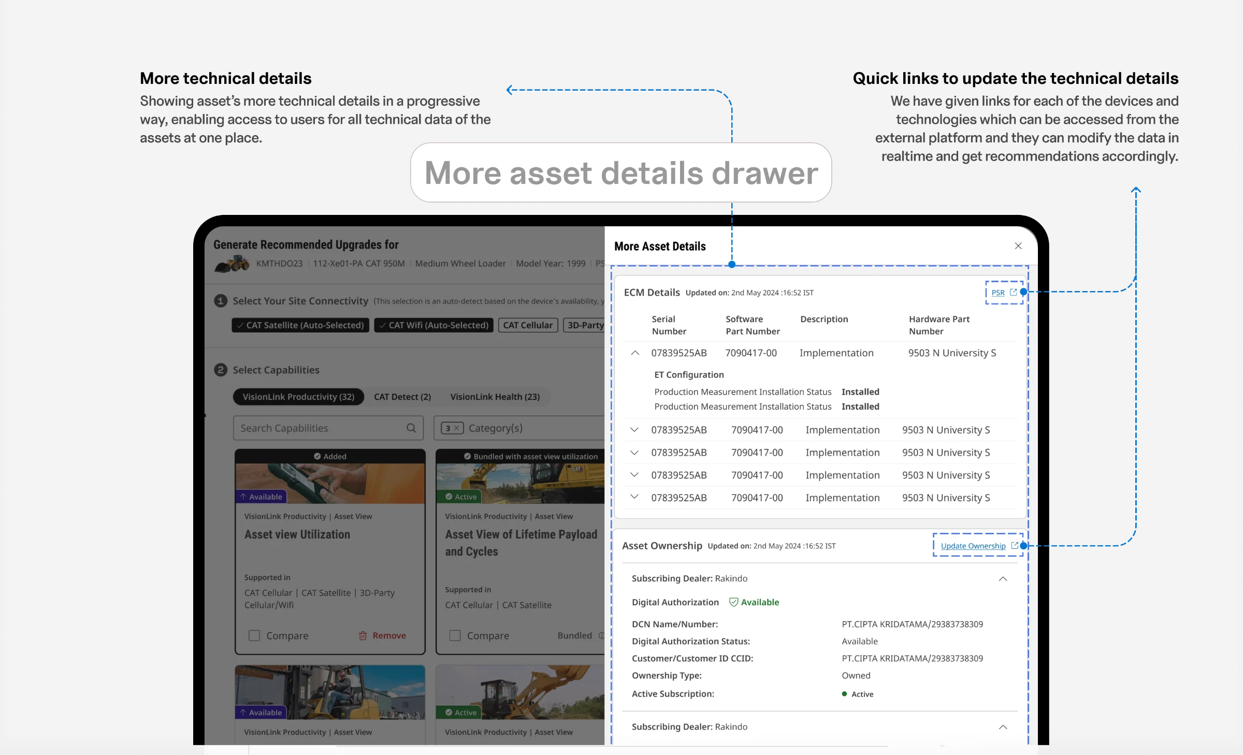Screen dimensions: 1243x755
Task: Click the search magnifier icon
Action: 411,428
